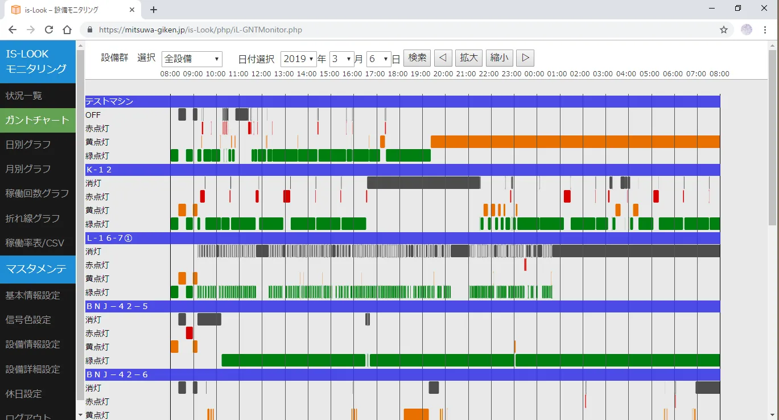Click the address bar URL
Screen dimensions: 779x420
tap(200, 30)
